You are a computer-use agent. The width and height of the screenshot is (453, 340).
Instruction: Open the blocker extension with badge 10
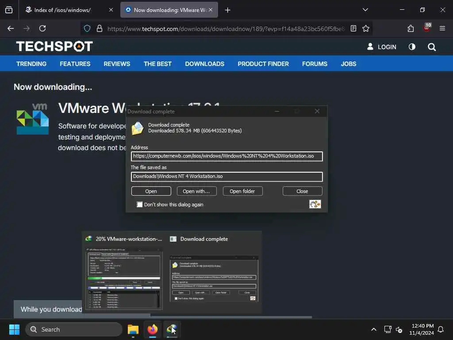pyautogui.click(x=427, y=28)
